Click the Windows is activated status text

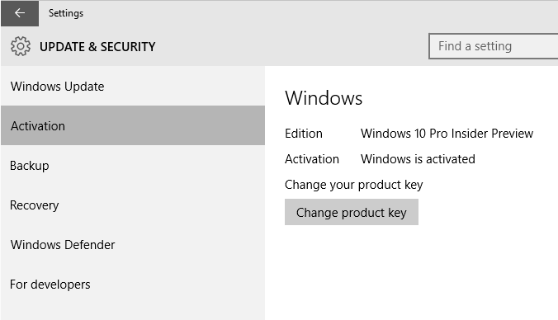coord(418,159)
